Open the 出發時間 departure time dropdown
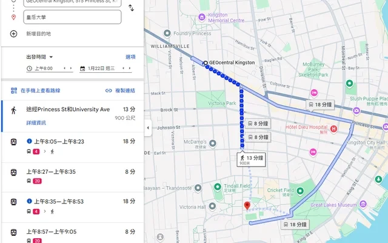Image resolution: width=388 pixels, height=243 pixels. (39, 57)
